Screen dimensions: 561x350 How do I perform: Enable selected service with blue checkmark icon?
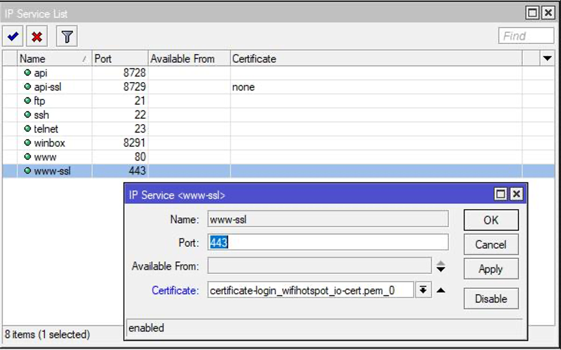point(13,36)
